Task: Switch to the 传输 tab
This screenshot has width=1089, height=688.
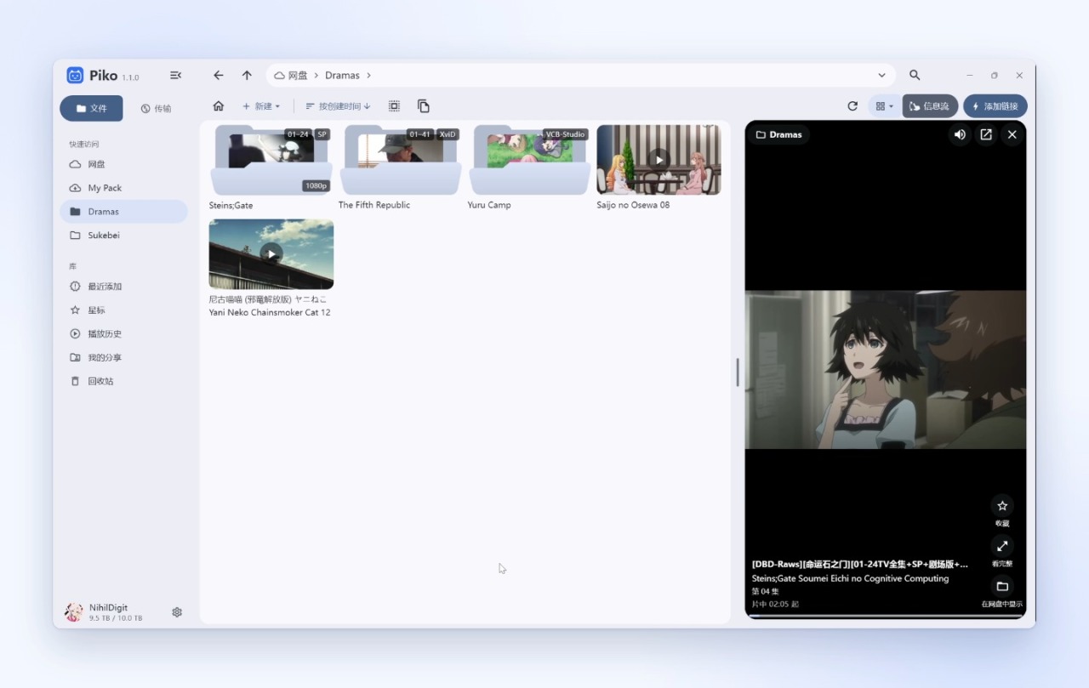Action: tap(156, 109)
